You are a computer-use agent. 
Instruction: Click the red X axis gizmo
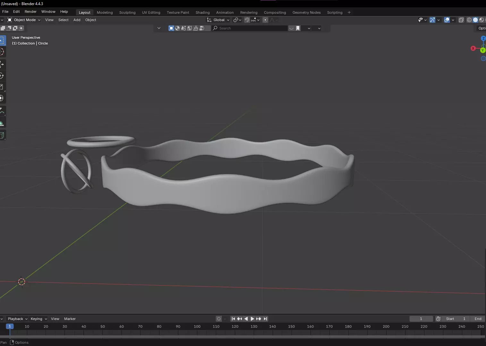[x=473, y=48]
